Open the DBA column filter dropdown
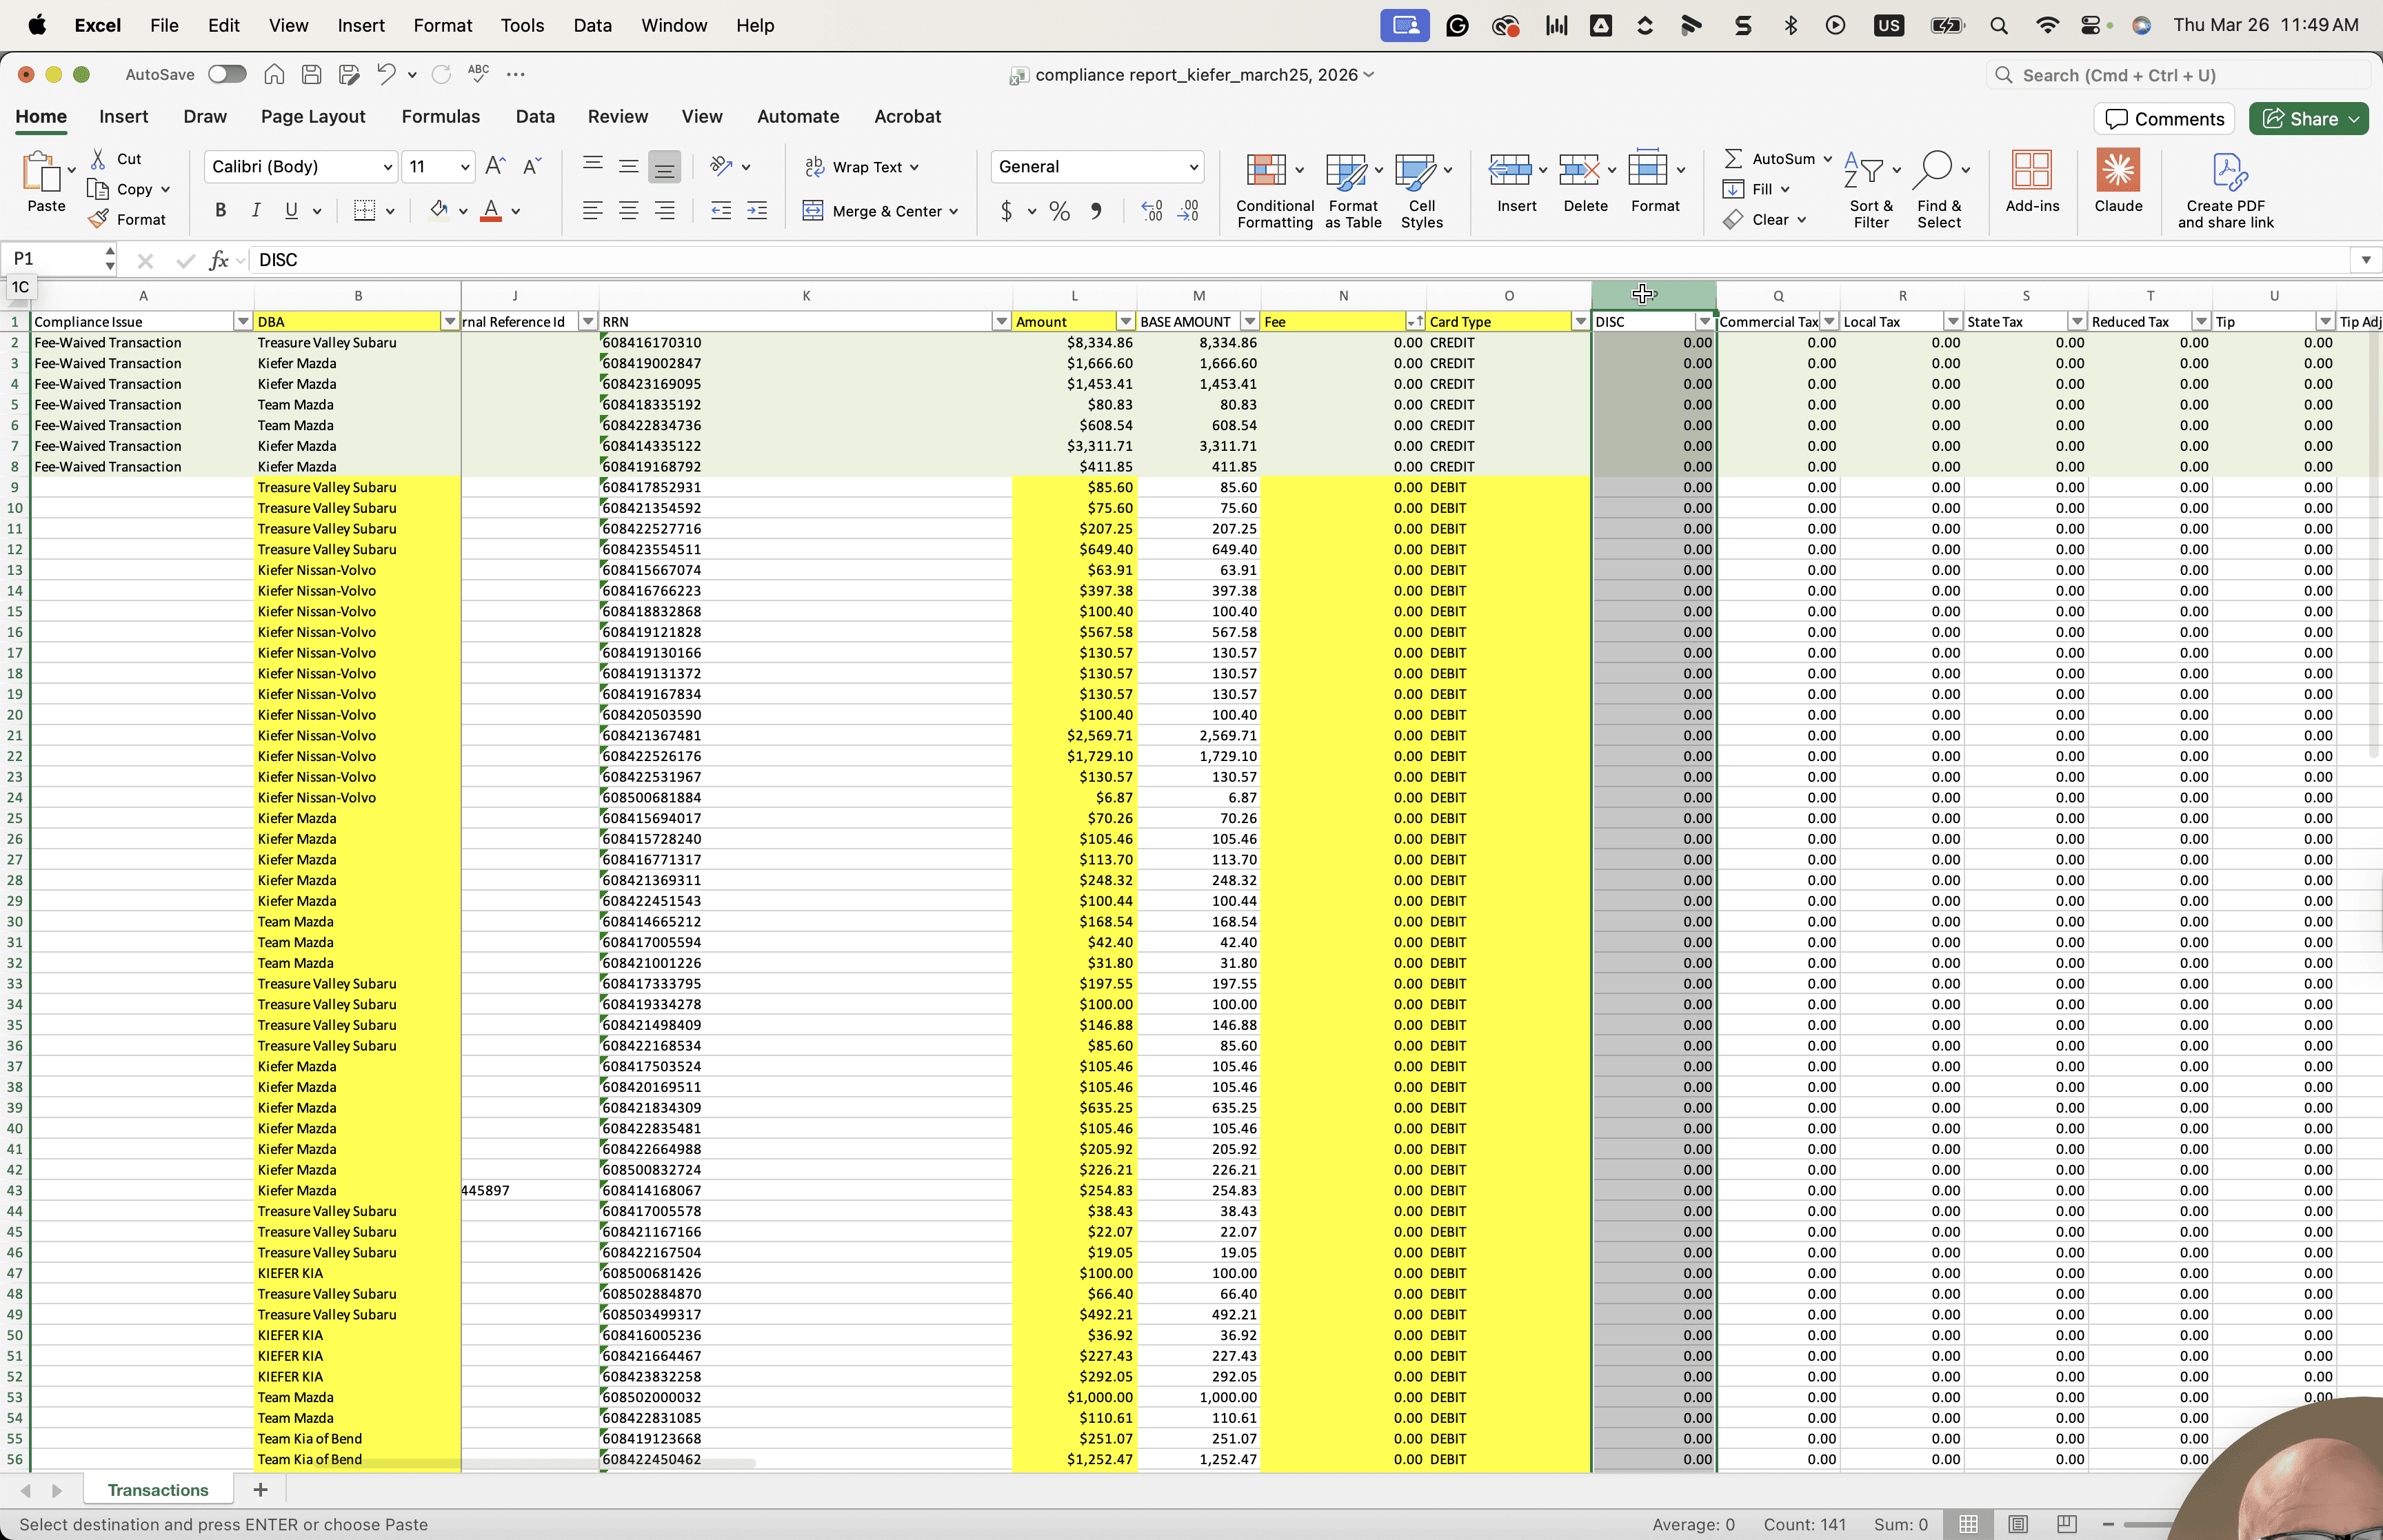Screen dimensions: 2383x1540 tap(450, 321)
